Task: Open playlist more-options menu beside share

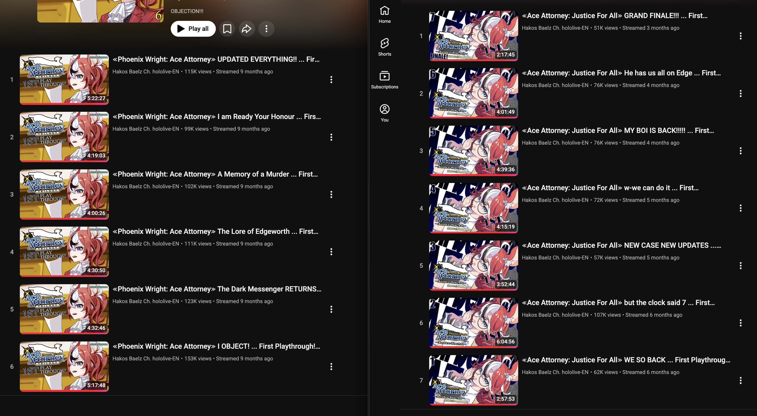Action: click(x=266, y=29)
